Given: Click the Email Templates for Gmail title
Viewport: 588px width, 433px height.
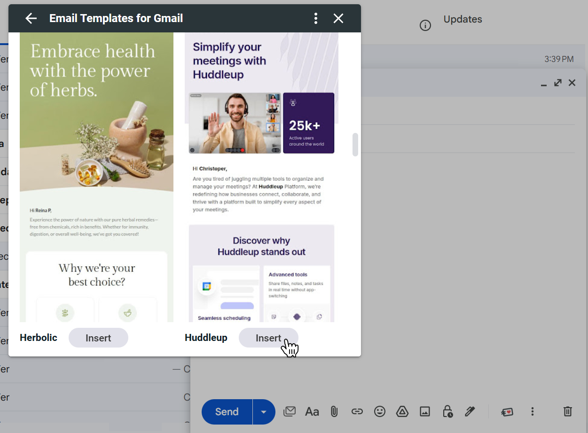Looking at the screenshot, I should coord(116,18).
